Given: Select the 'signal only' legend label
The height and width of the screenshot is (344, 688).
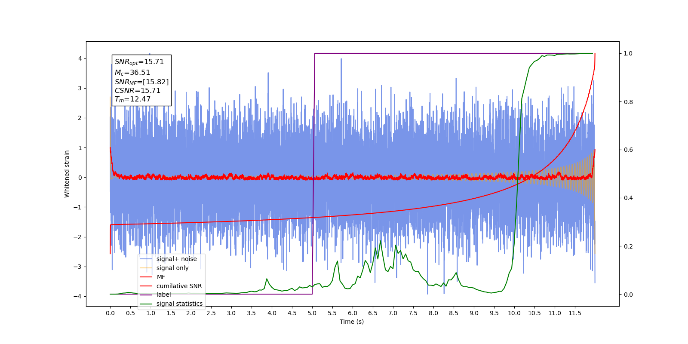Looking at the screenshot, I should click(172, 268).
